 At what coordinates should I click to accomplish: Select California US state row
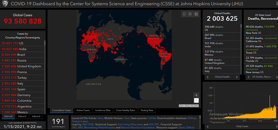pos(262,40)
